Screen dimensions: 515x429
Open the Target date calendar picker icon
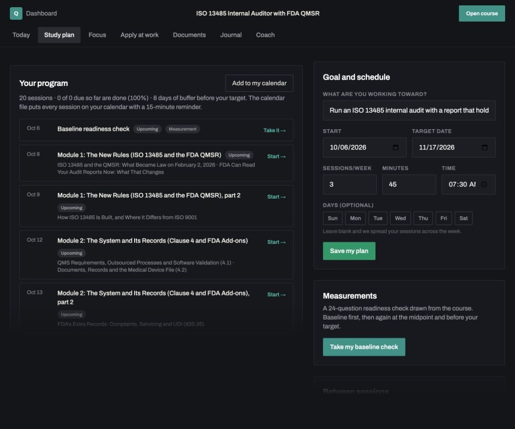[484, 148]
